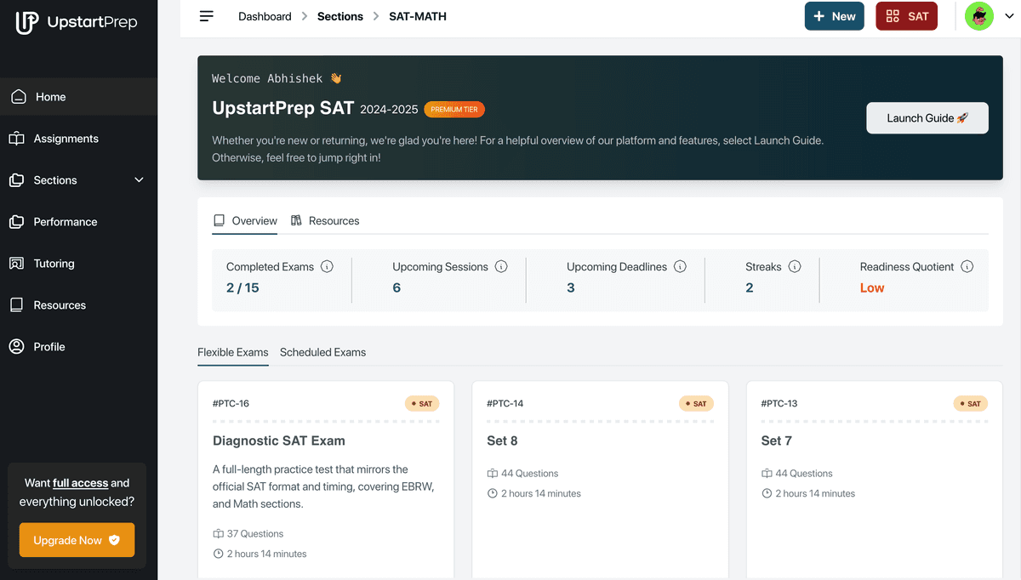Switch to the Resources tab
The image size is (1021, 580).
(x=325, y=221)
